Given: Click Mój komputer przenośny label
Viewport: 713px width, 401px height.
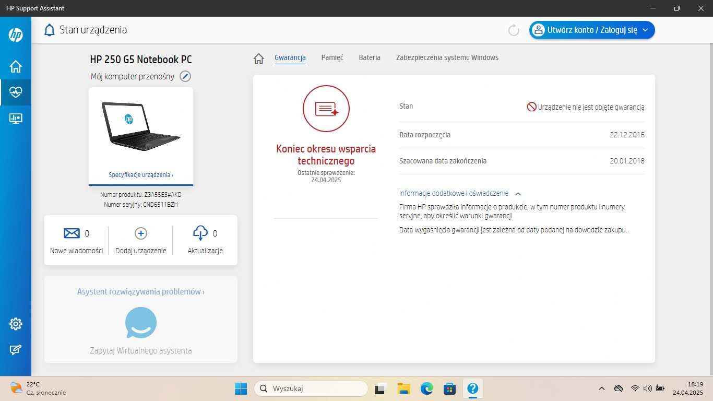Looking at the screenshot, I should click(133, 76).
